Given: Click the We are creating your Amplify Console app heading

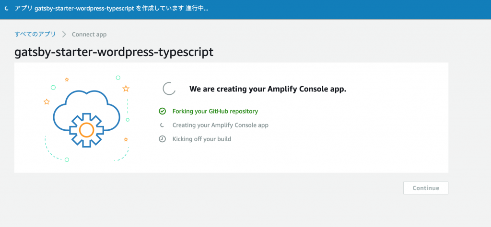Looking at the screenshot, I should (x=268, y=89).
